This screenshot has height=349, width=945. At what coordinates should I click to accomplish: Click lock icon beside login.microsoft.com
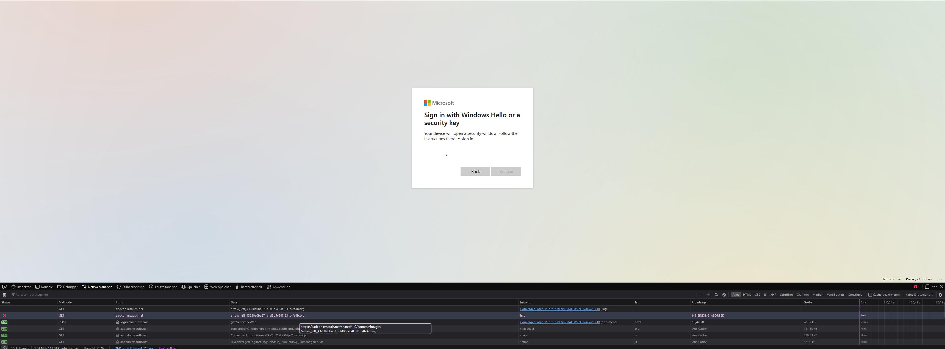pos(117,322)
